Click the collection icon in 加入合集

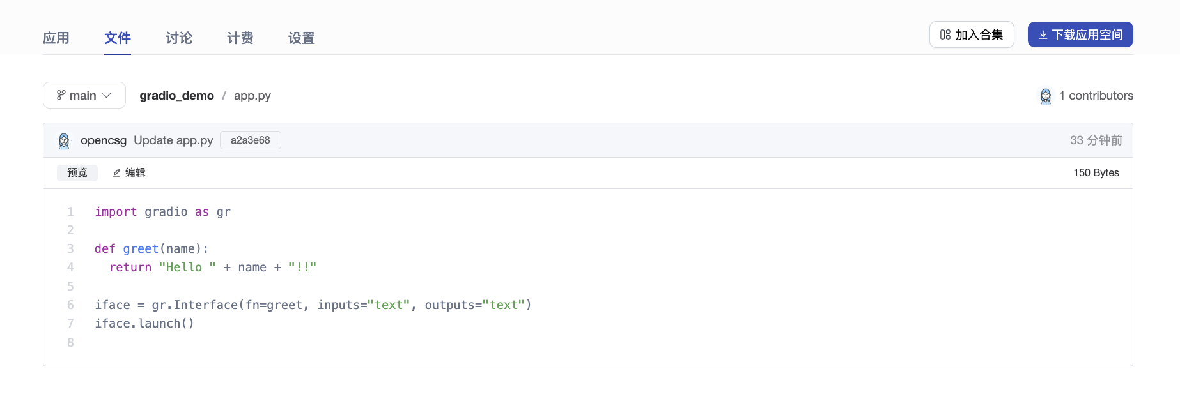945,34
